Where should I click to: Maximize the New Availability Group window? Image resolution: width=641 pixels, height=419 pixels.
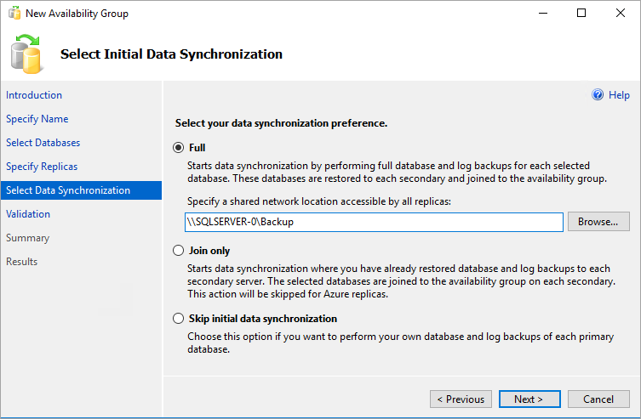pyautogui.click(x=581, y=14)
